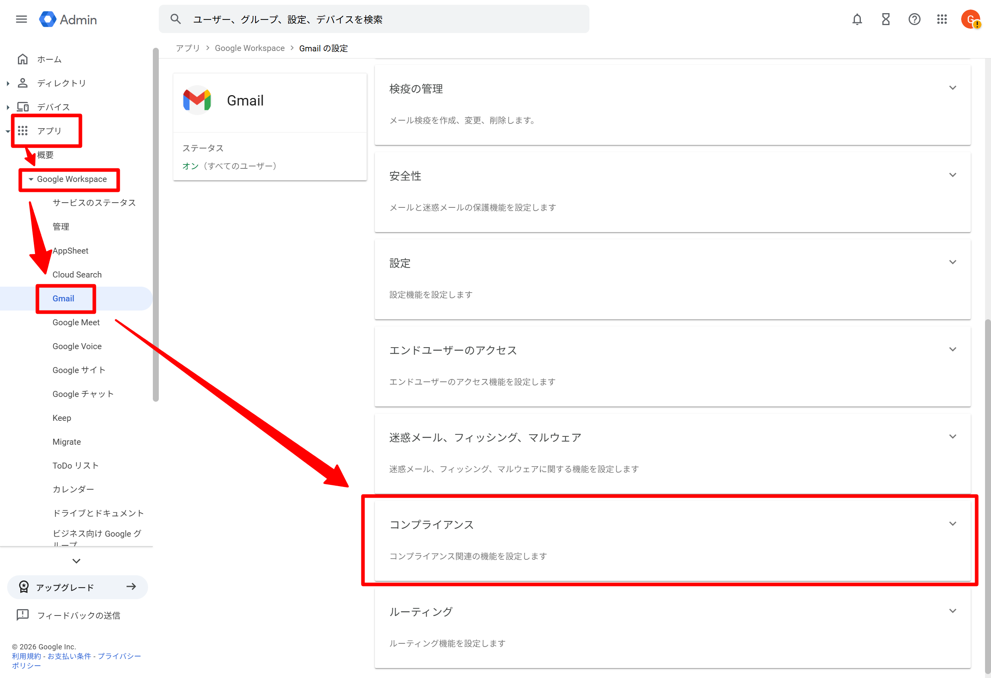Open ホーム in the sidebar
Viewport: 991px width, 678px height.
(49, 59)
